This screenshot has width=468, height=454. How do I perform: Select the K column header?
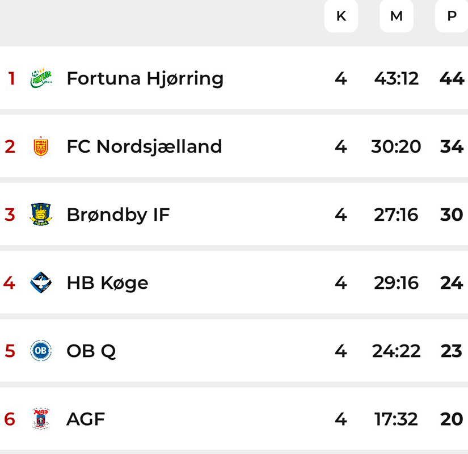[341, 16]
